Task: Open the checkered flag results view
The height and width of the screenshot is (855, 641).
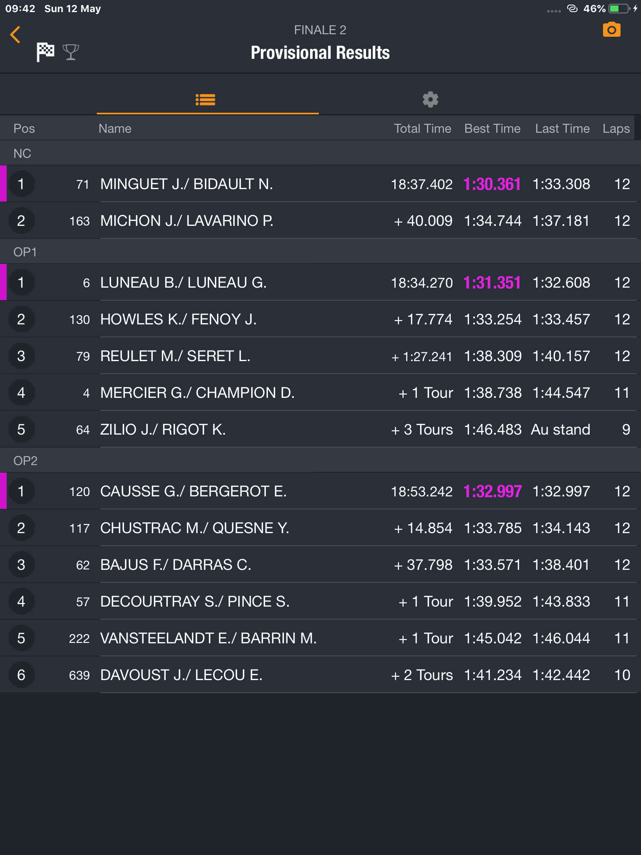Action: pyautogui.click(x=45, y=52)
